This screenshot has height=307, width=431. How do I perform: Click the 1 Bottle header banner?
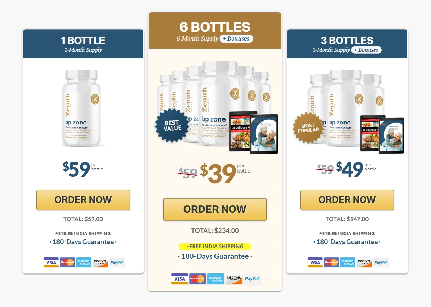(83, 44)
